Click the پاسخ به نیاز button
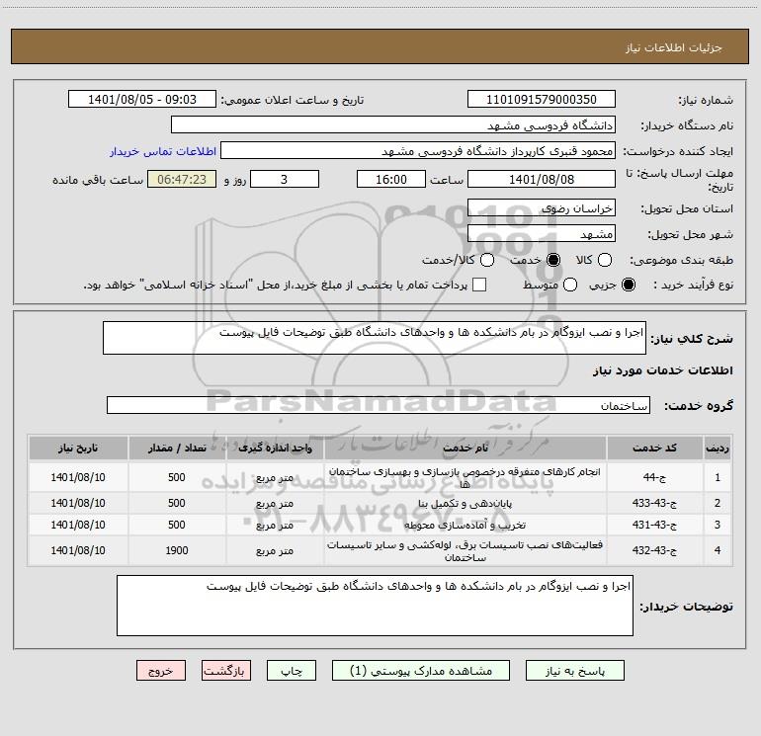Screen dimensions: 761x736 pyautogui.click(x=574, y=671)
